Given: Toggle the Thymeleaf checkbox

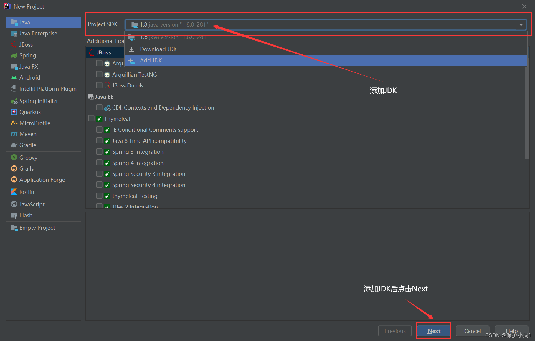Looking at the screenshot, I should coord(91,119).
